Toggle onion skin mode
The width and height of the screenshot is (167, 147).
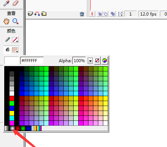(x=100, y=14)
